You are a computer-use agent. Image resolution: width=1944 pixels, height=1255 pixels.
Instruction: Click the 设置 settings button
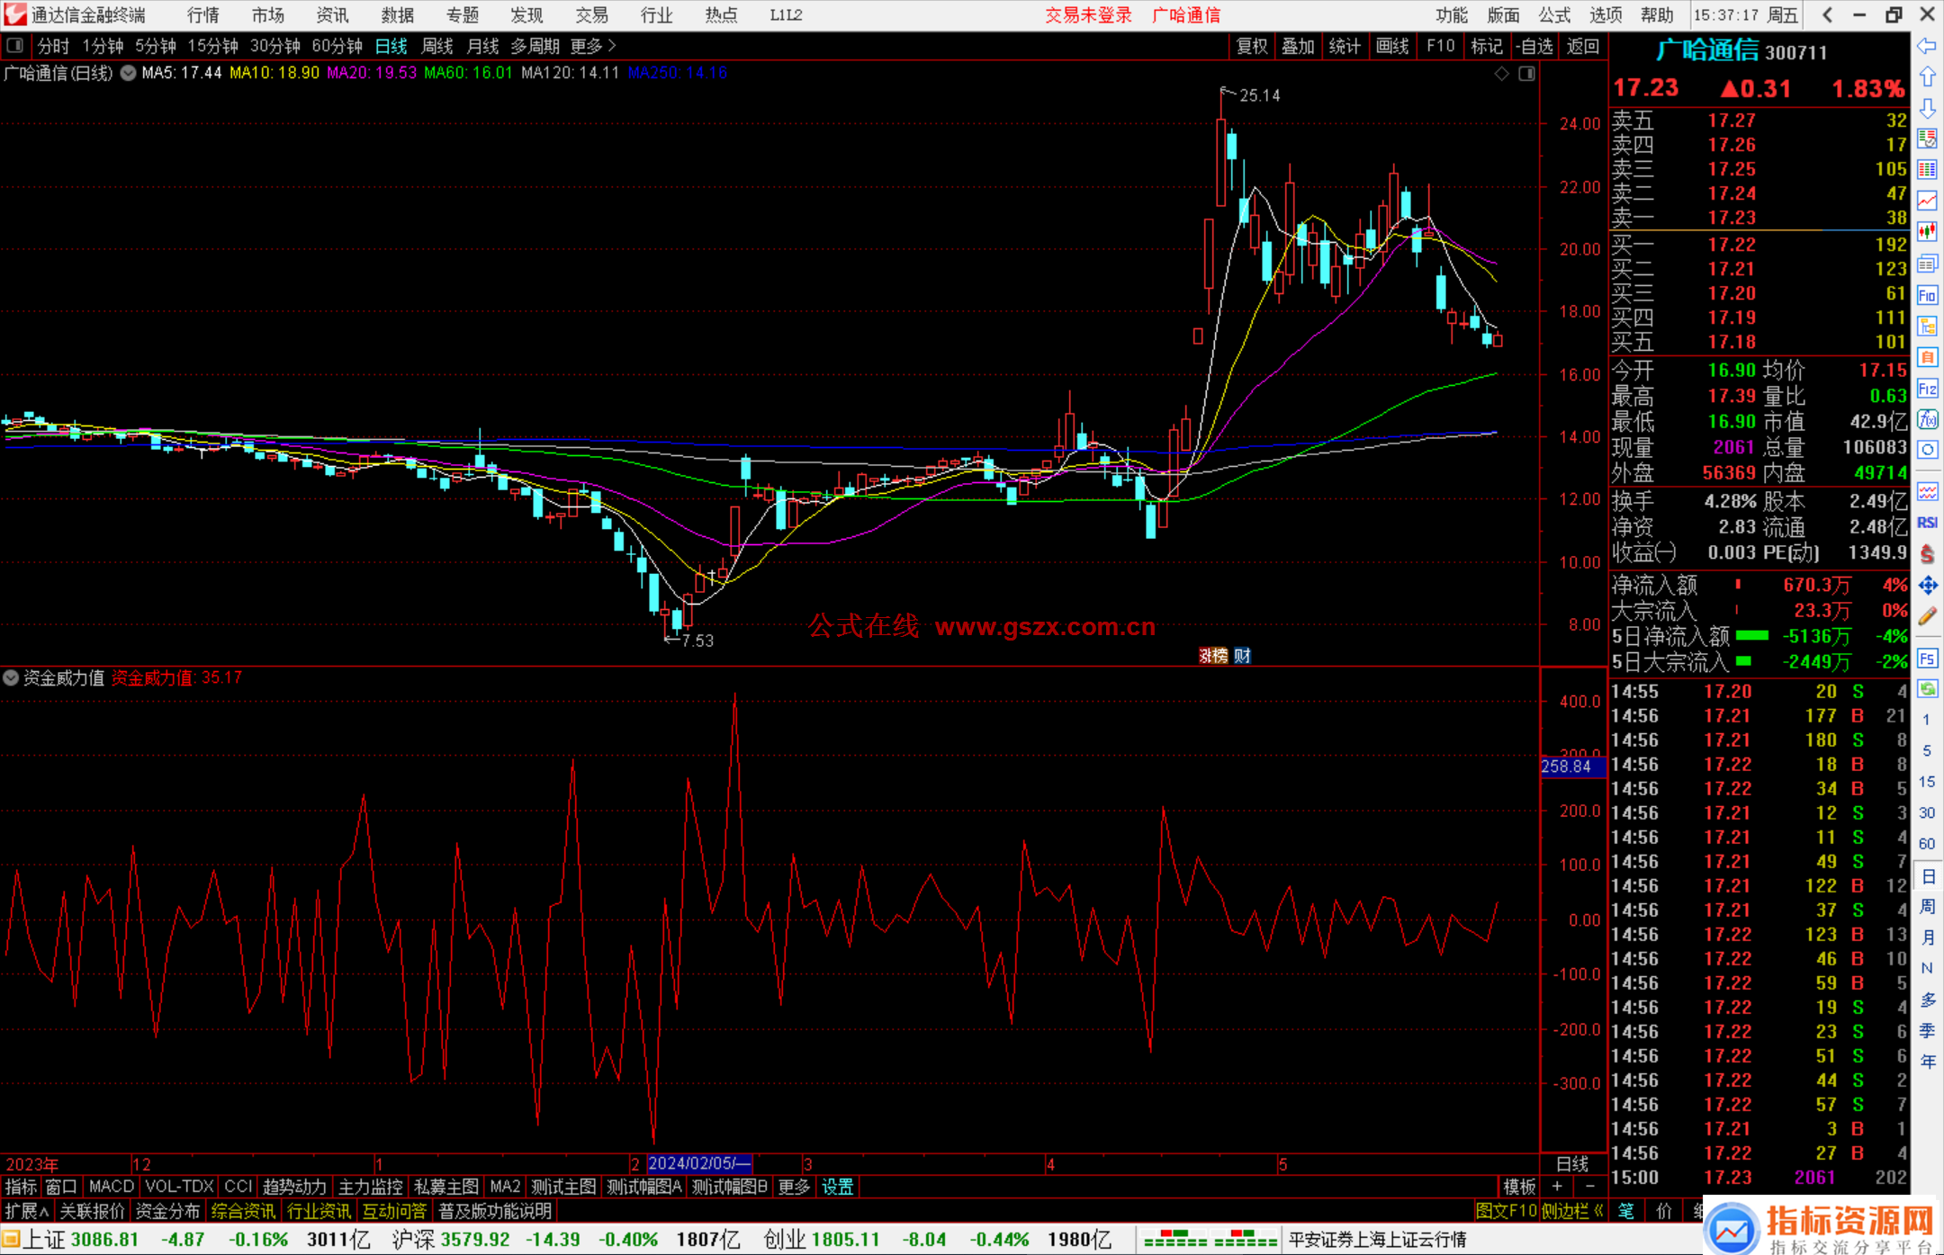[838, 1187]
